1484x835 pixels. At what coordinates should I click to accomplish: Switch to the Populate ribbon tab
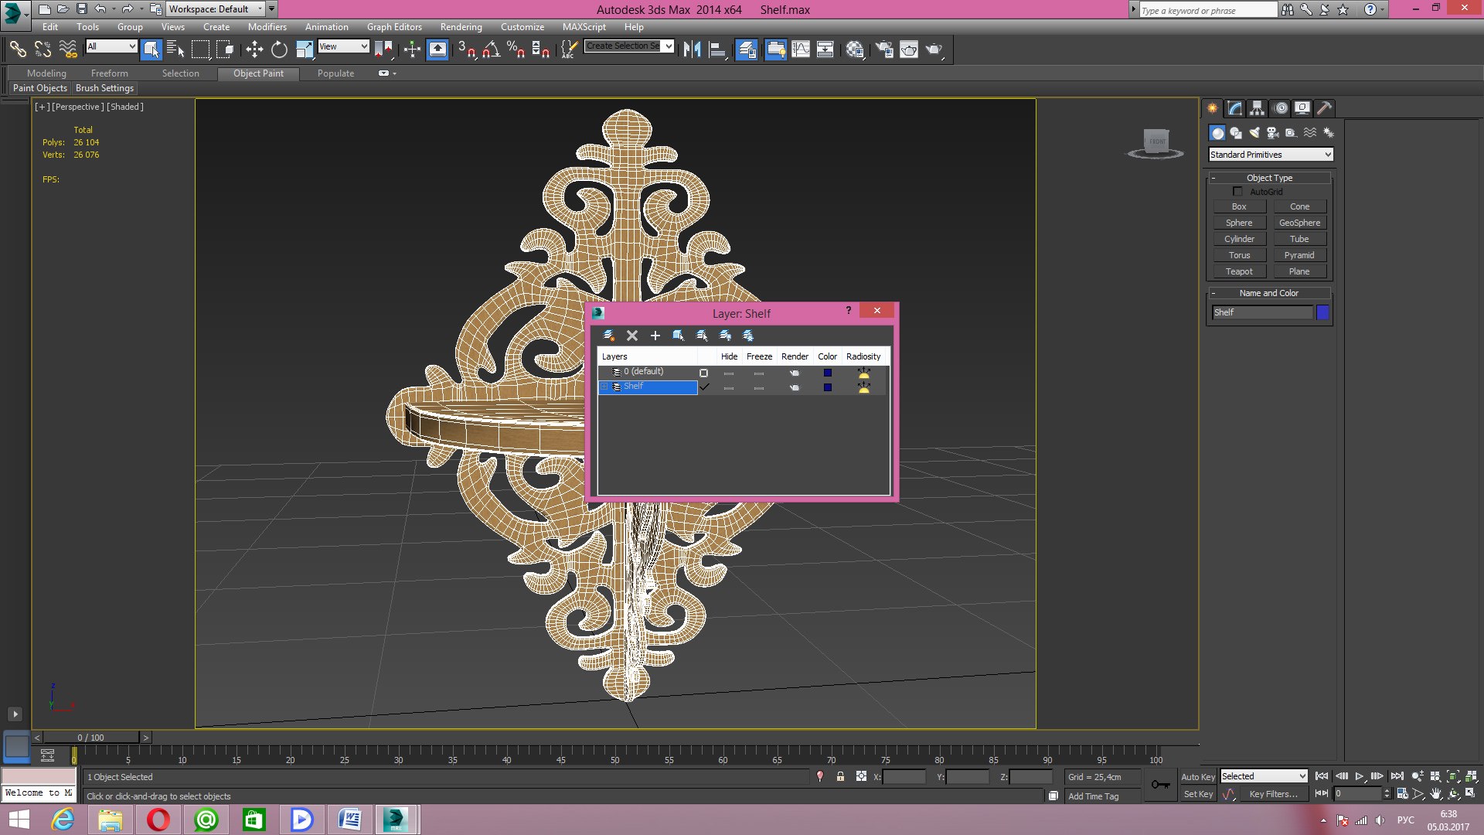coord(335,73)
